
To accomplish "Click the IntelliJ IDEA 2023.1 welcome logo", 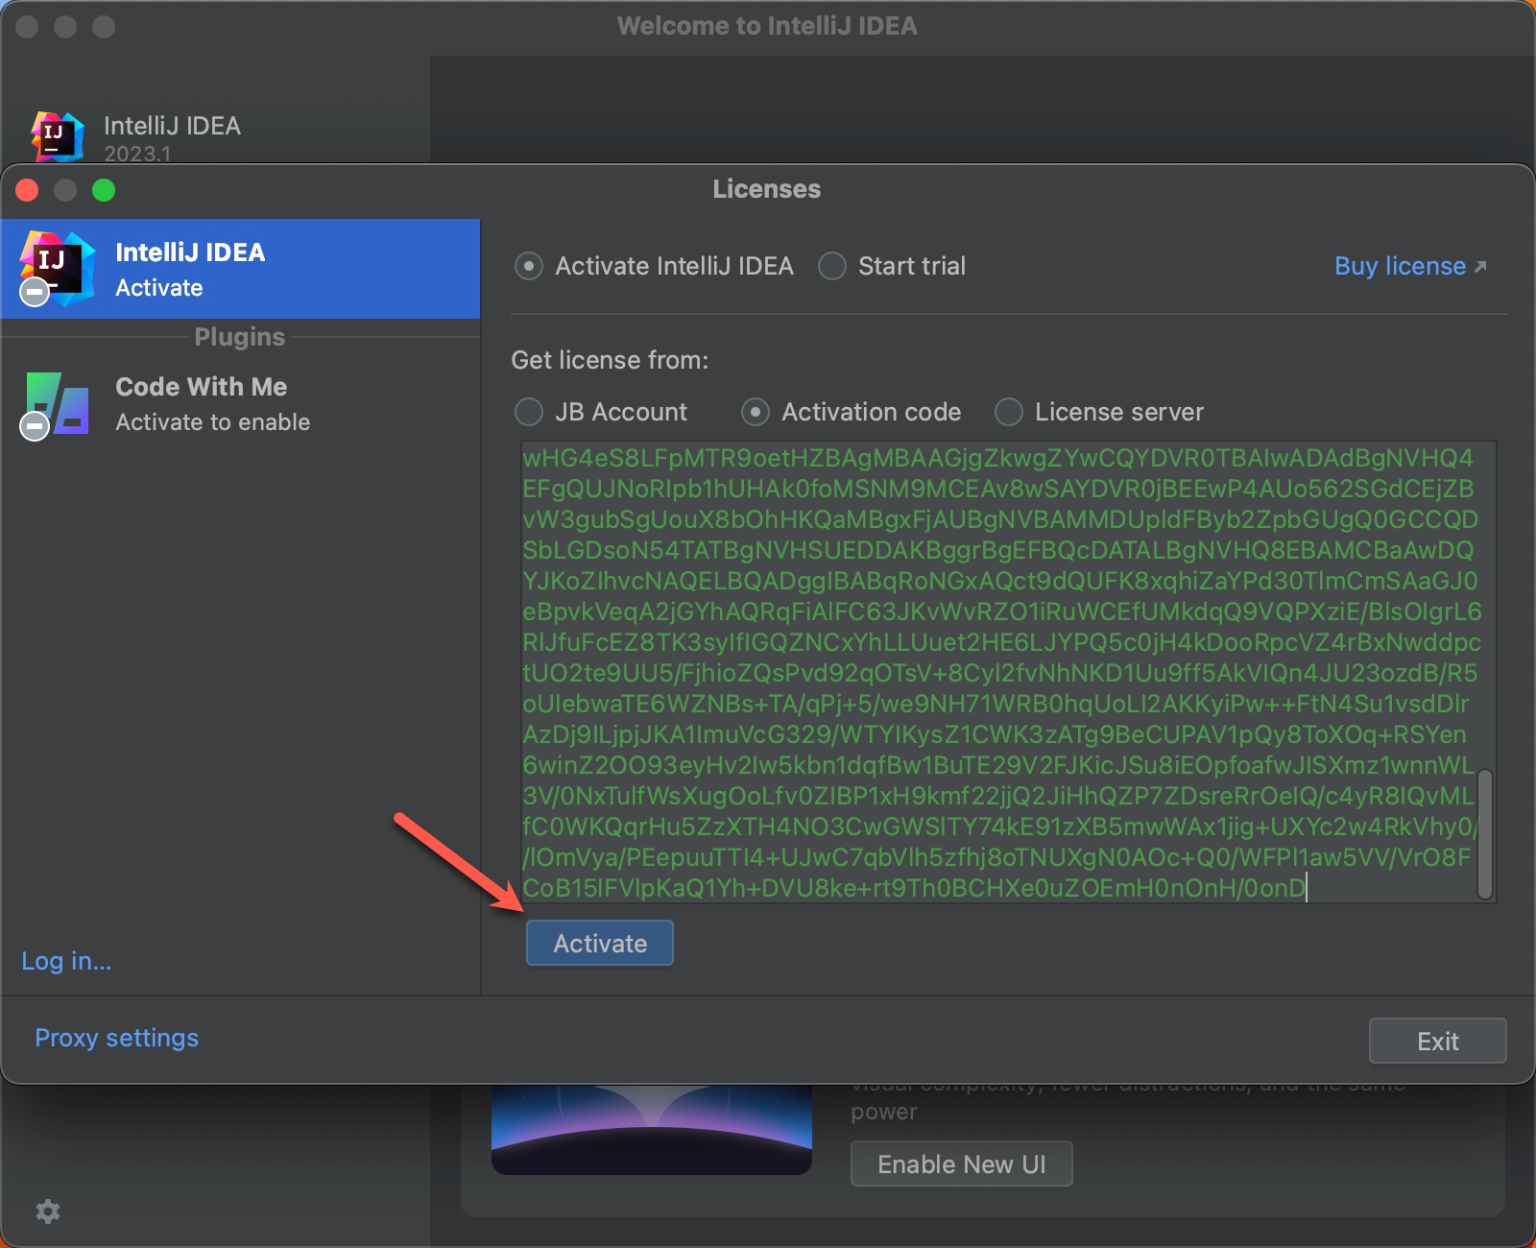I will pos(58,136).
